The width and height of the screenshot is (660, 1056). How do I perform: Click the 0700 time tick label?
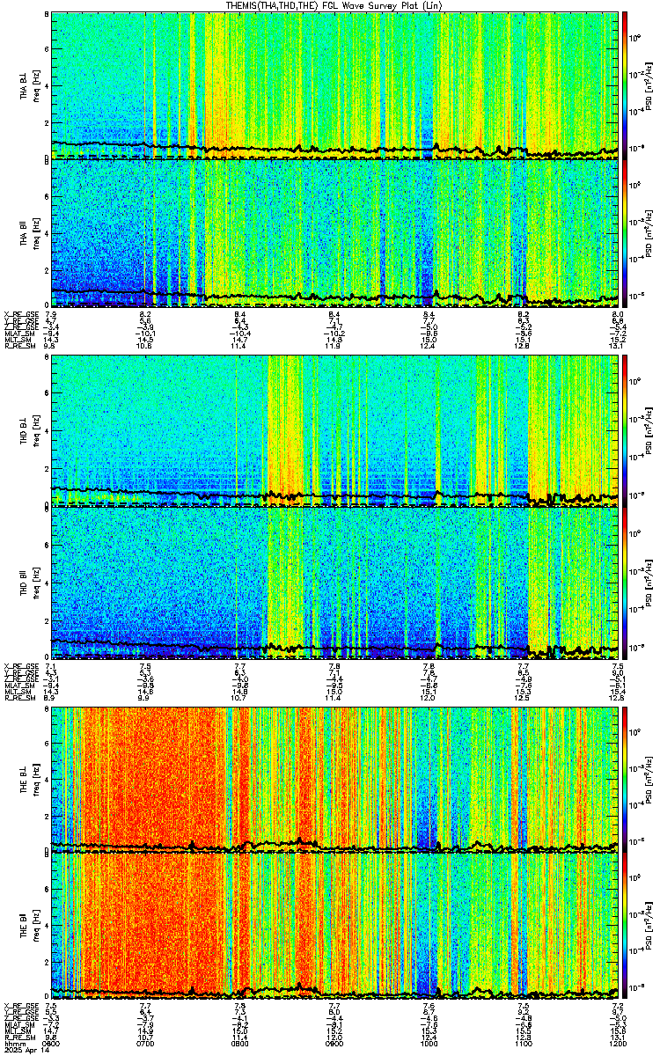(x=145, y=1044)
